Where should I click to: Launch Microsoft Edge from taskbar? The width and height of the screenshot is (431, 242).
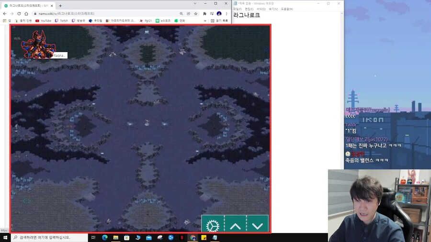pyautogui.click(x=105, y=237)
